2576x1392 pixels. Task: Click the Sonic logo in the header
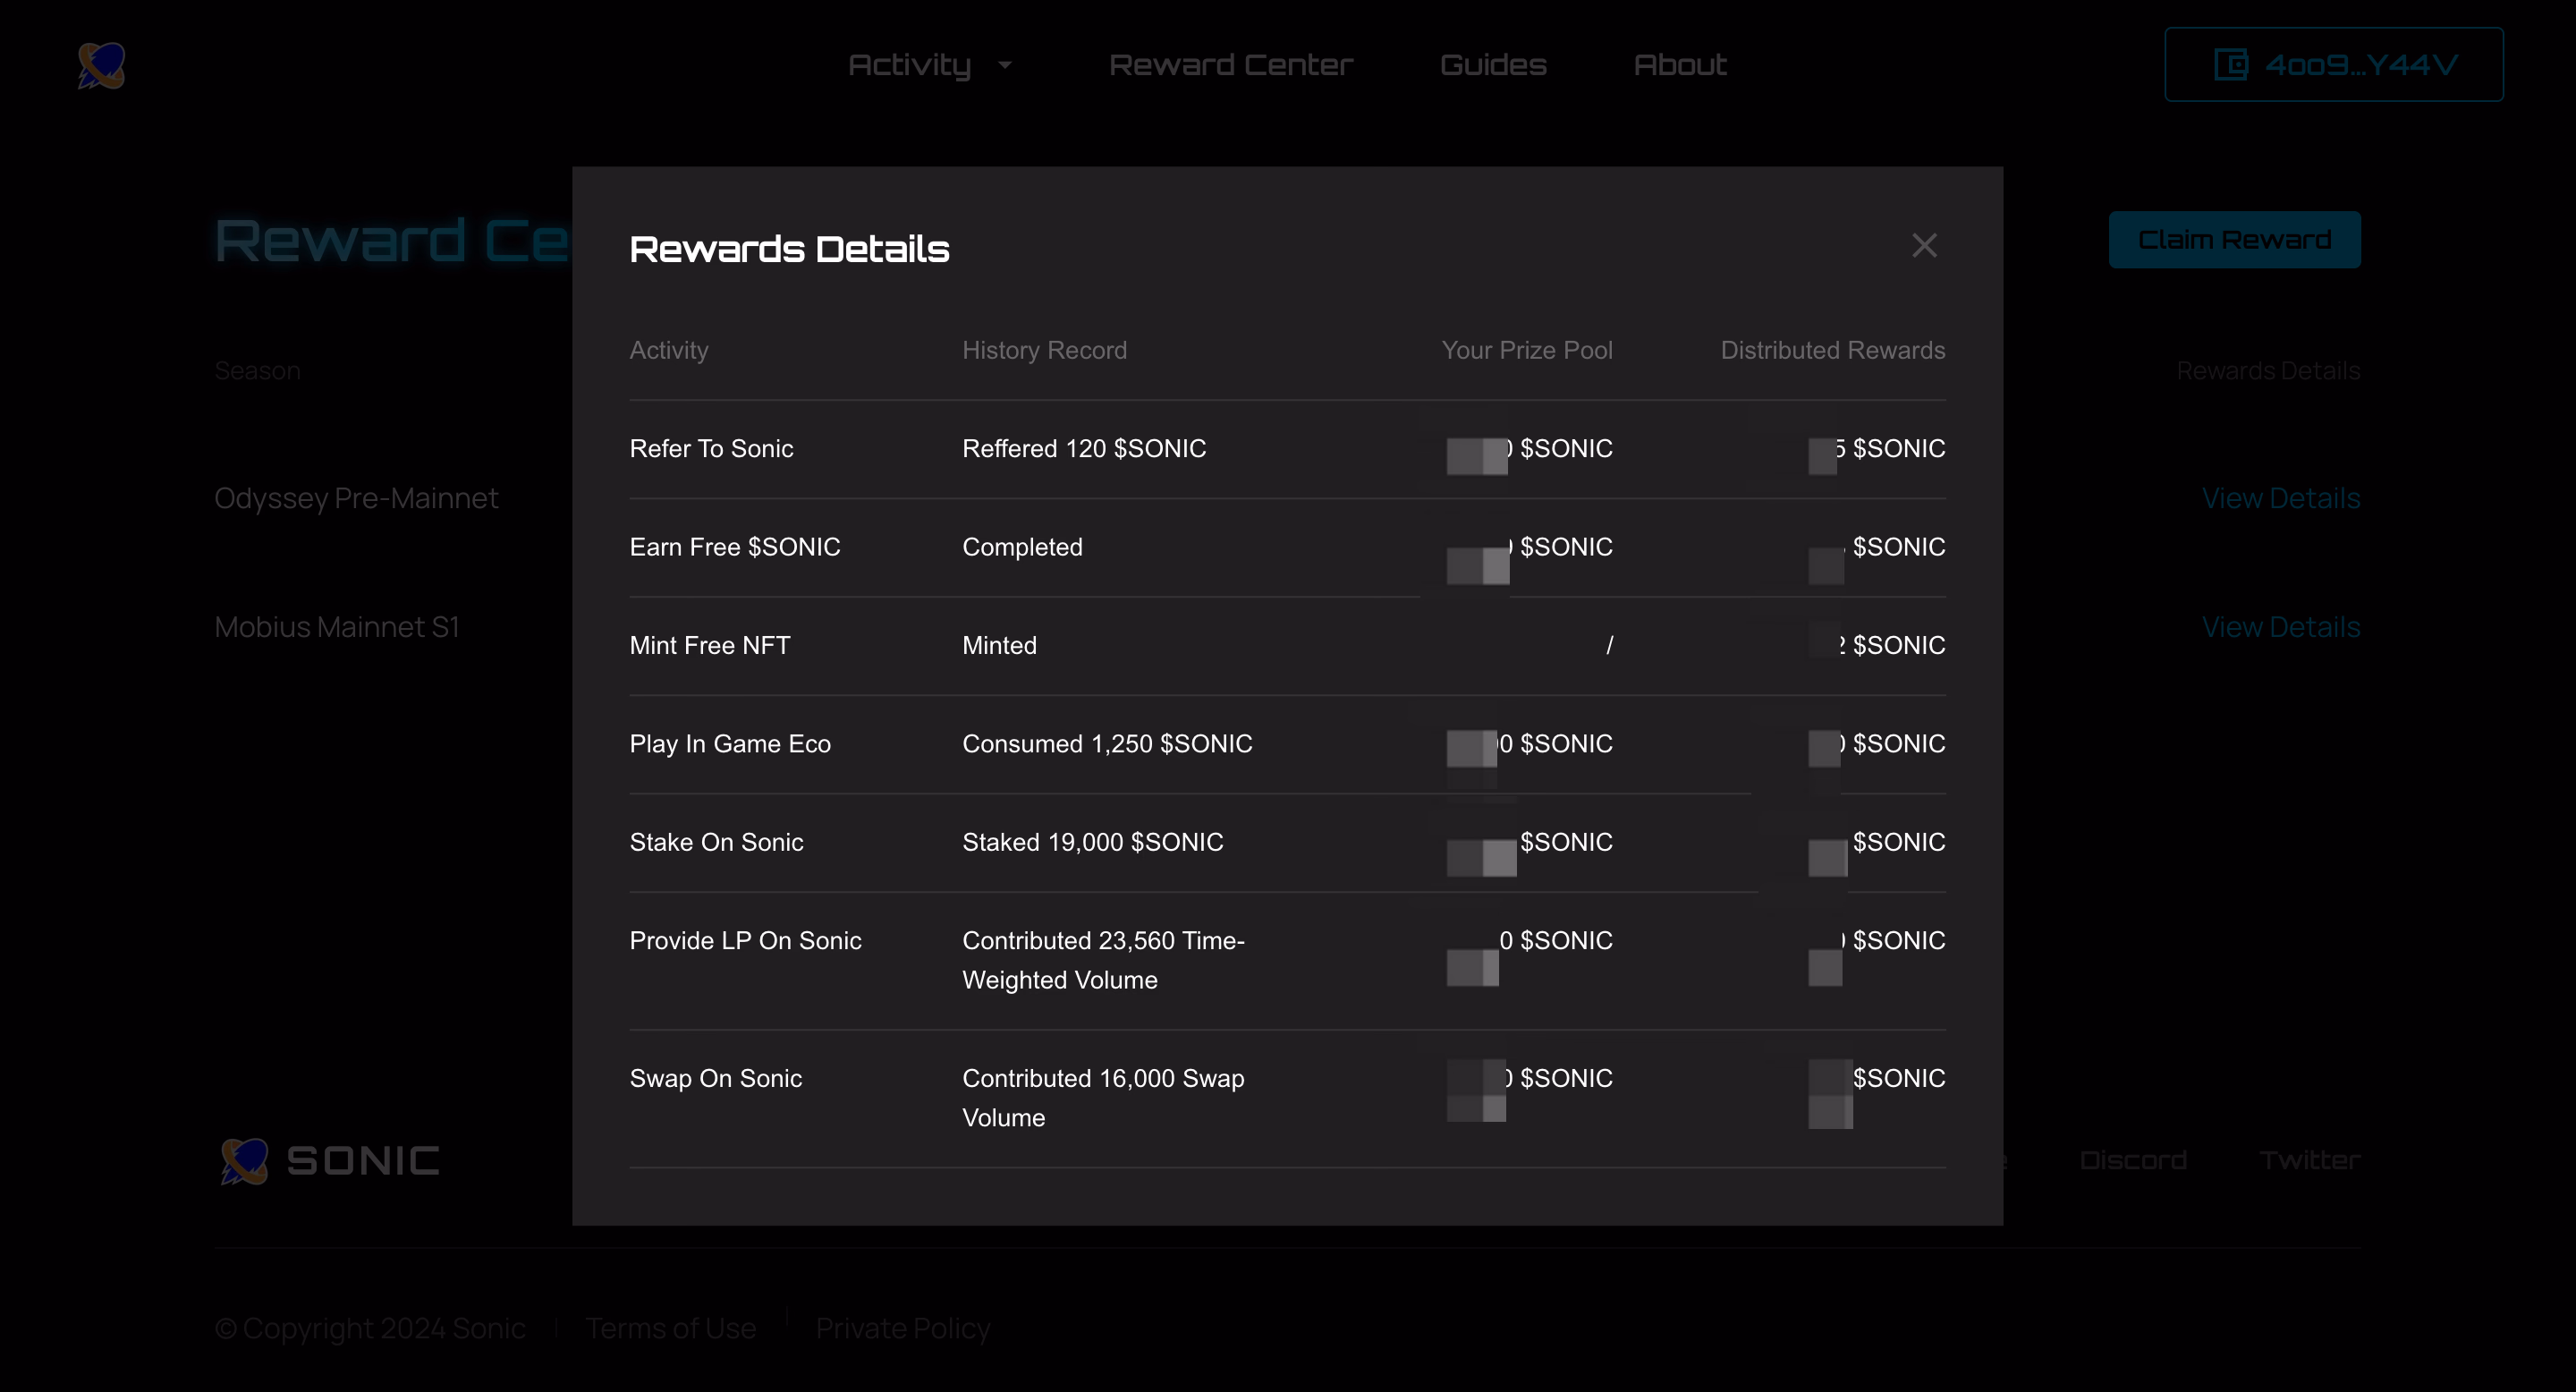click(102, 65)
